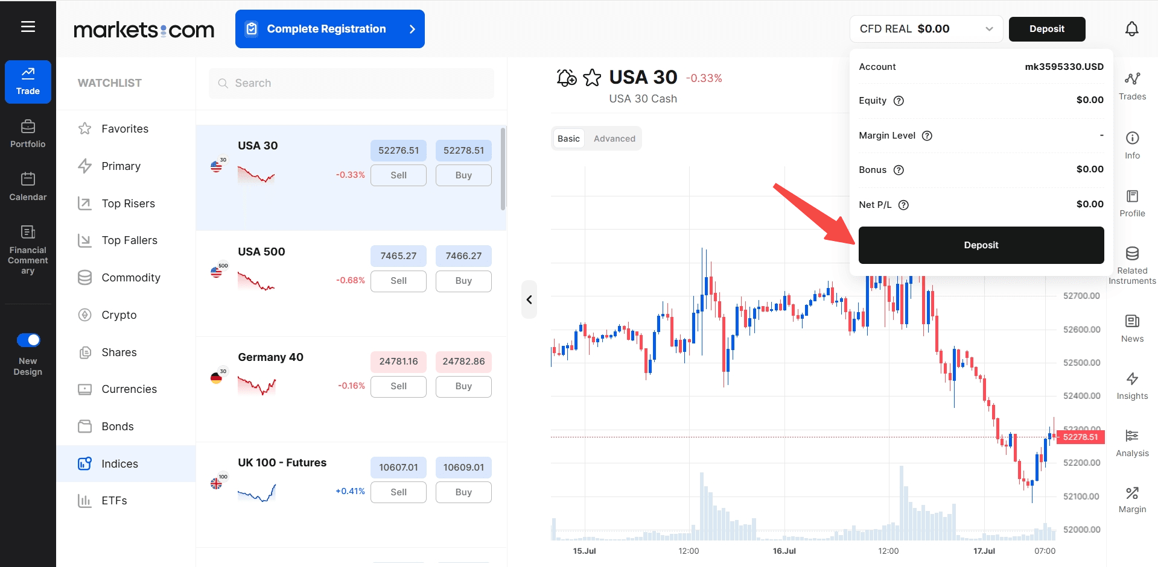1158x567 pixels.
Task: Click Buy for Germany 40
Action: [x=463, y=386]
